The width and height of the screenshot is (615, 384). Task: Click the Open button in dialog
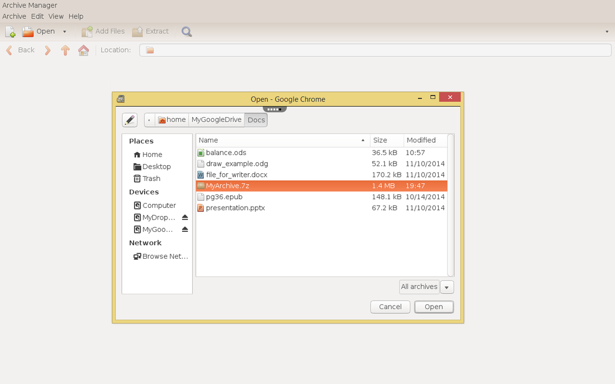pyautogui.click(x=433, y=307)
